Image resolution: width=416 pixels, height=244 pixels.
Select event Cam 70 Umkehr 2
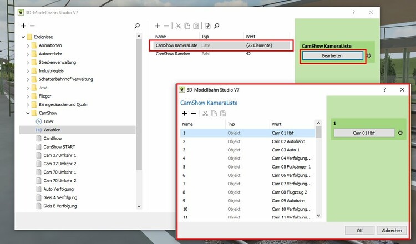click(60, 181)
